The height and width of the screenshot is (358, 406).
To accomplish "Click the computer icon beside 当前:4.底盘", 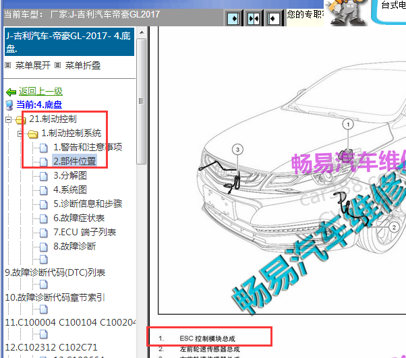I will 9,105.
